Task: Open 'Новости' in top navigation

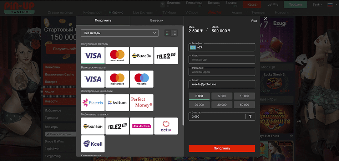Action: pyautogui.click(x=282, y=12)
